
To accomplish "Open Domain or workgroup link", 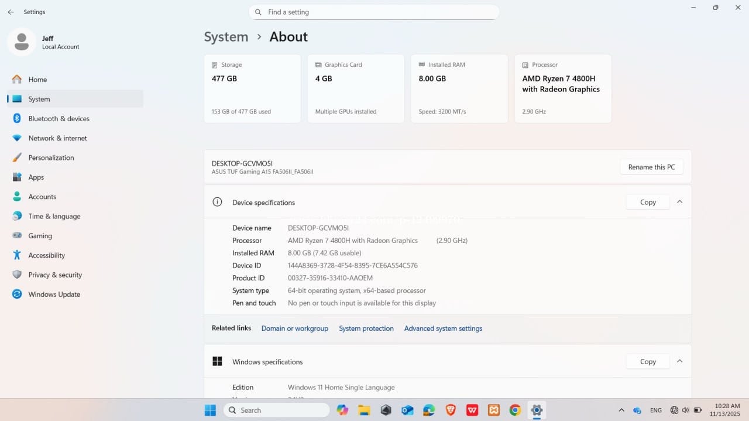I will tap(295, 328).
